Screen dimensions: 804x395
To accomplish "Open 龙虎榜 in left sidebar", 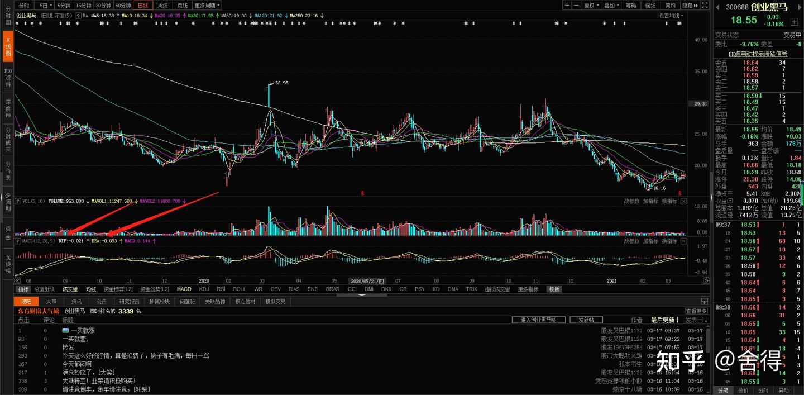I will tap(8, 264).
